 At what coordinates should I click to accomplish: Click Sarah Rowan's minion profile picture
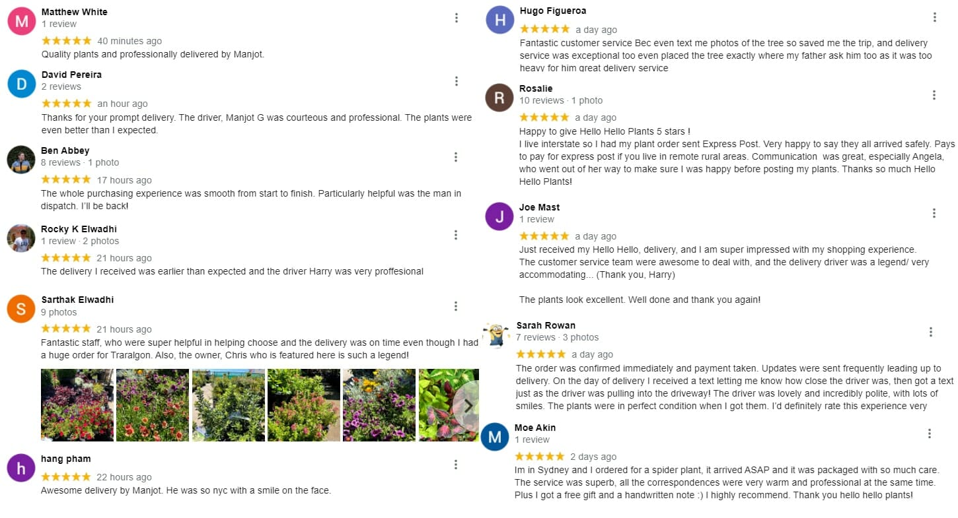tap(496, 336)
